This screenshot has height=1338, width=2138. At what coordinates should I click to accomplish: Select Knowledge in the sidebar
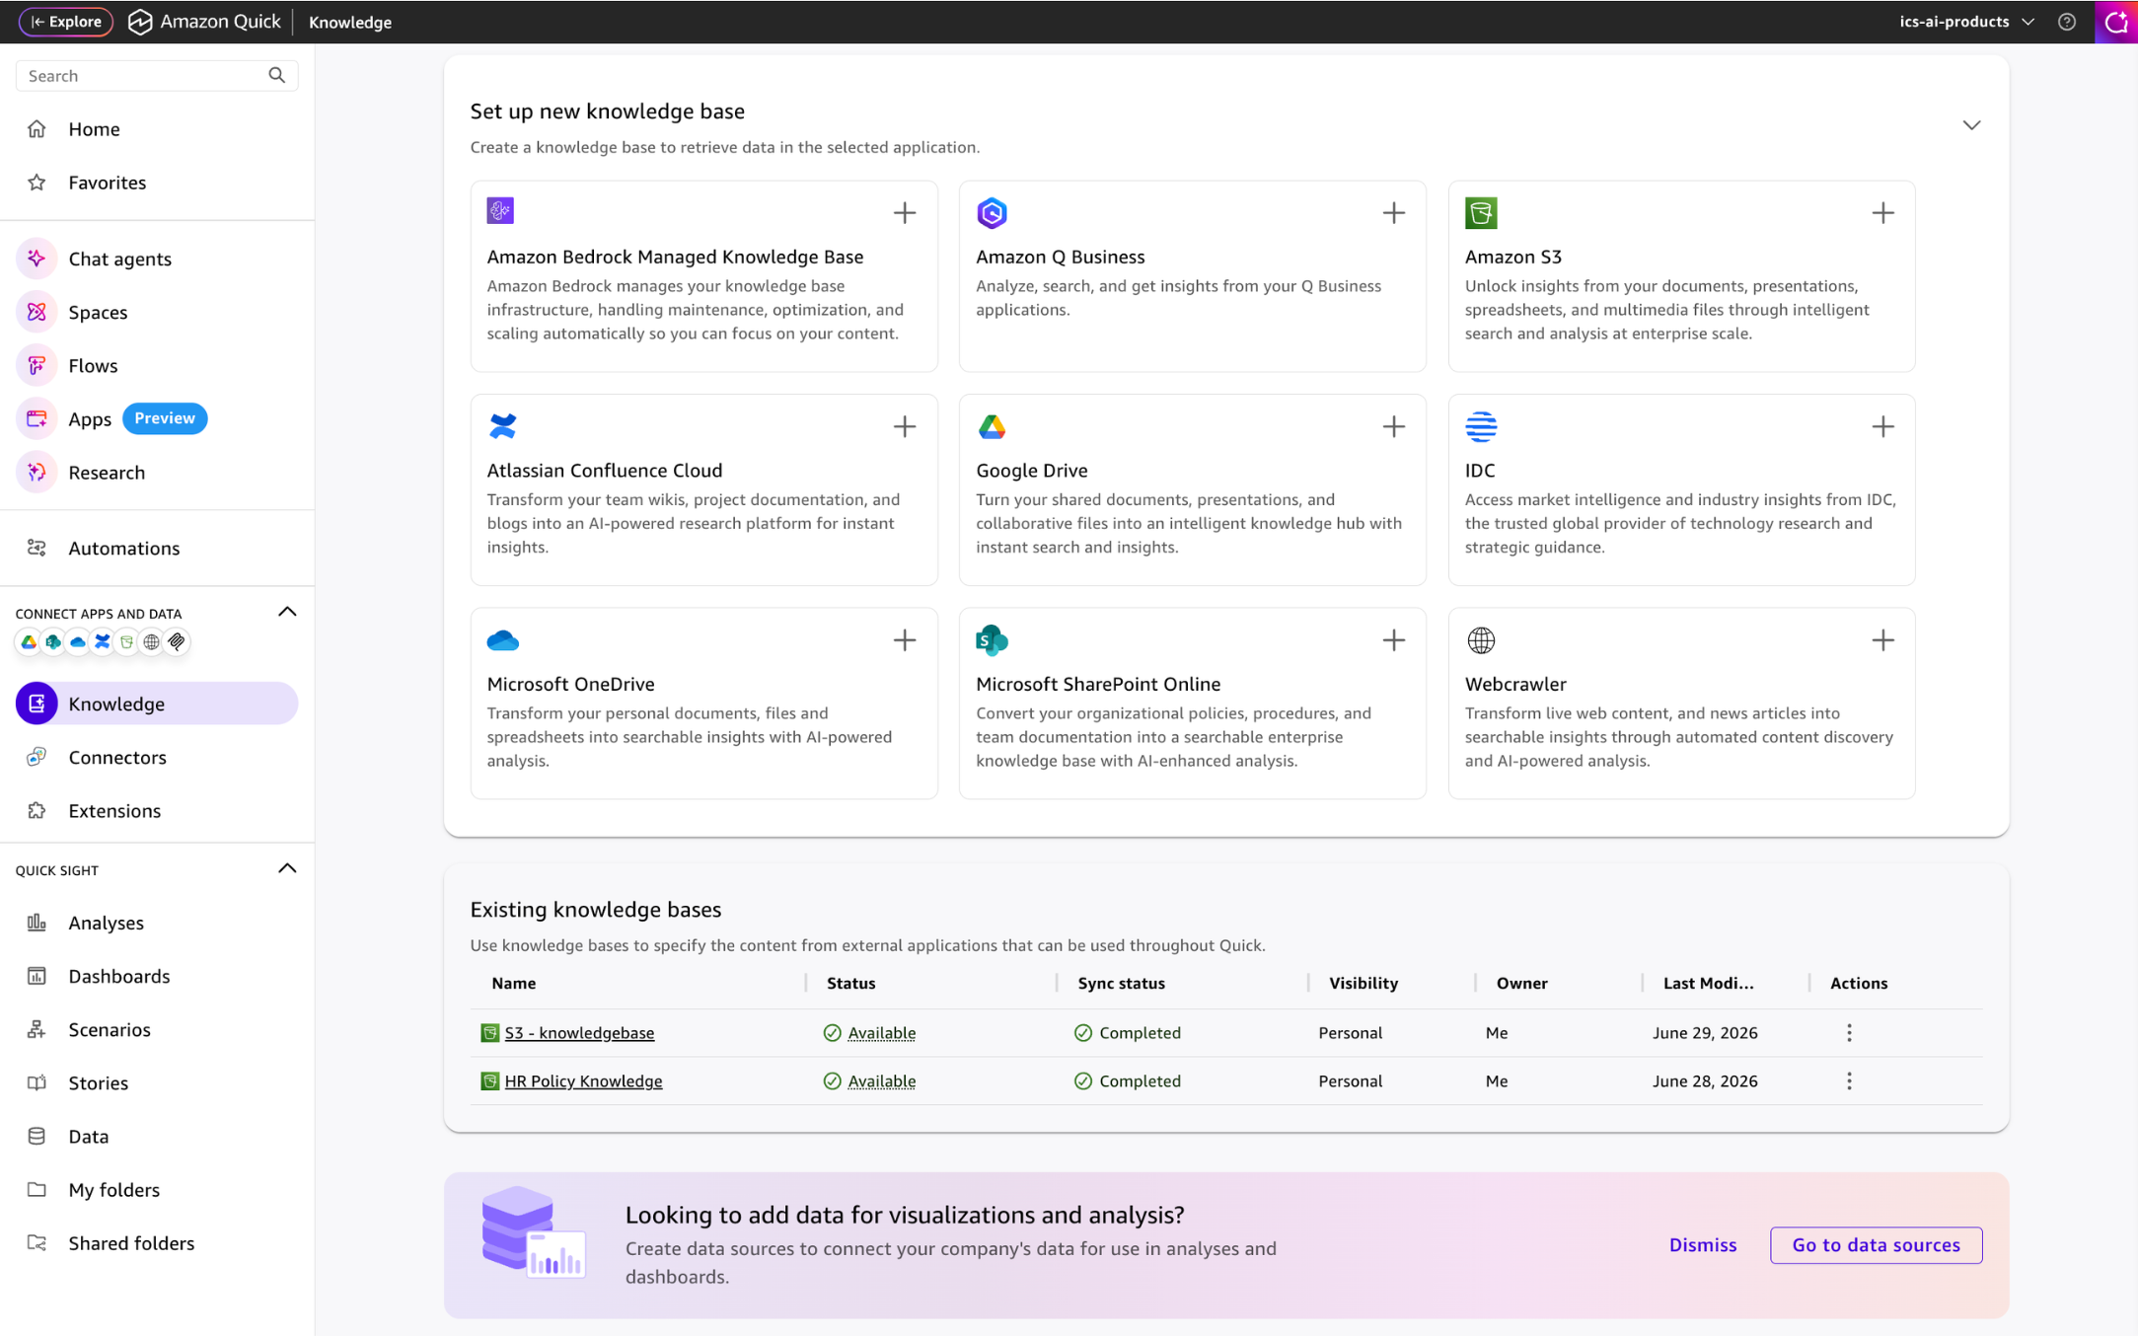(157, 704)
